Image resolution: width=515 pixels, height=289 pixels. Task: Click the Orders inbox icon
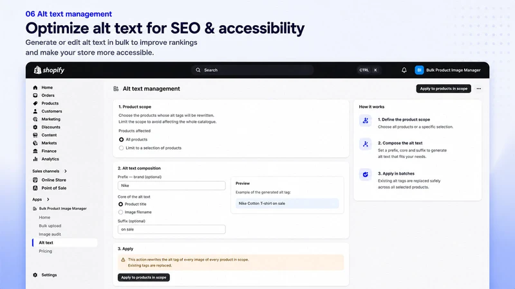(x=35, y=95)
